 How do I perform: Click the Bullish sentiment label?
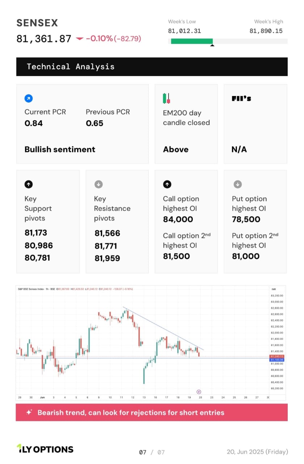coord(60,149)
